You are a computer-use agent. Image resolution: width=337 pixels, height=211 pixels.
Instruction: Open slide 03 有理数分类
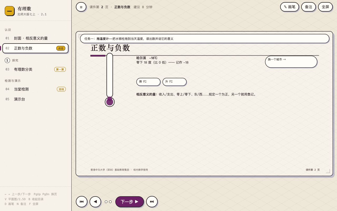35,69
